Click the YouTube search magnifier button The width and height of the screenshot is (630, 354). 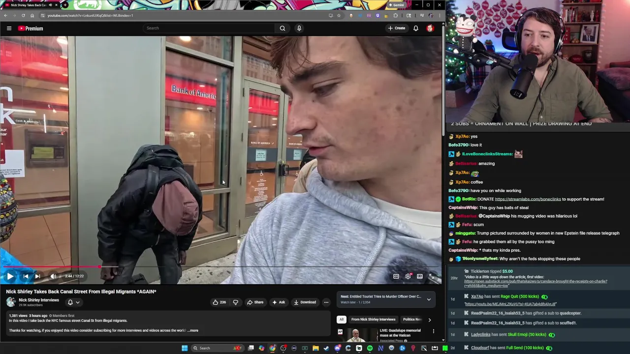(x=283, y=28)
